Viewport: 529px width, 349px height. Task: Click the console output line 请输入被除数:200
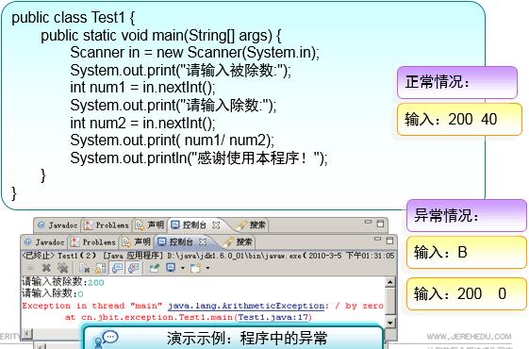pos(63,282)
